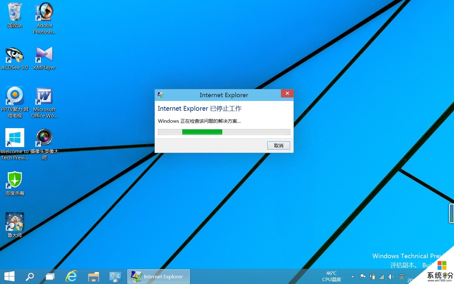Screen dimensions: 454x284
Task: Click the 46℃ CPU温度 taskbar readout
Action: pyautogui.click(x=331, y=276)
